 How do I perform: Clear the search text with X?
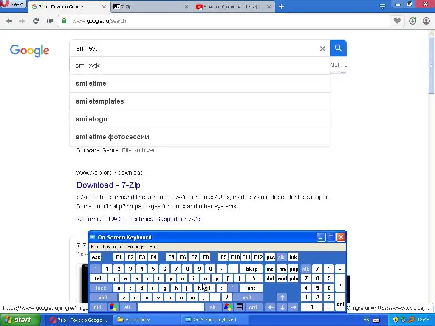point(322,49)
